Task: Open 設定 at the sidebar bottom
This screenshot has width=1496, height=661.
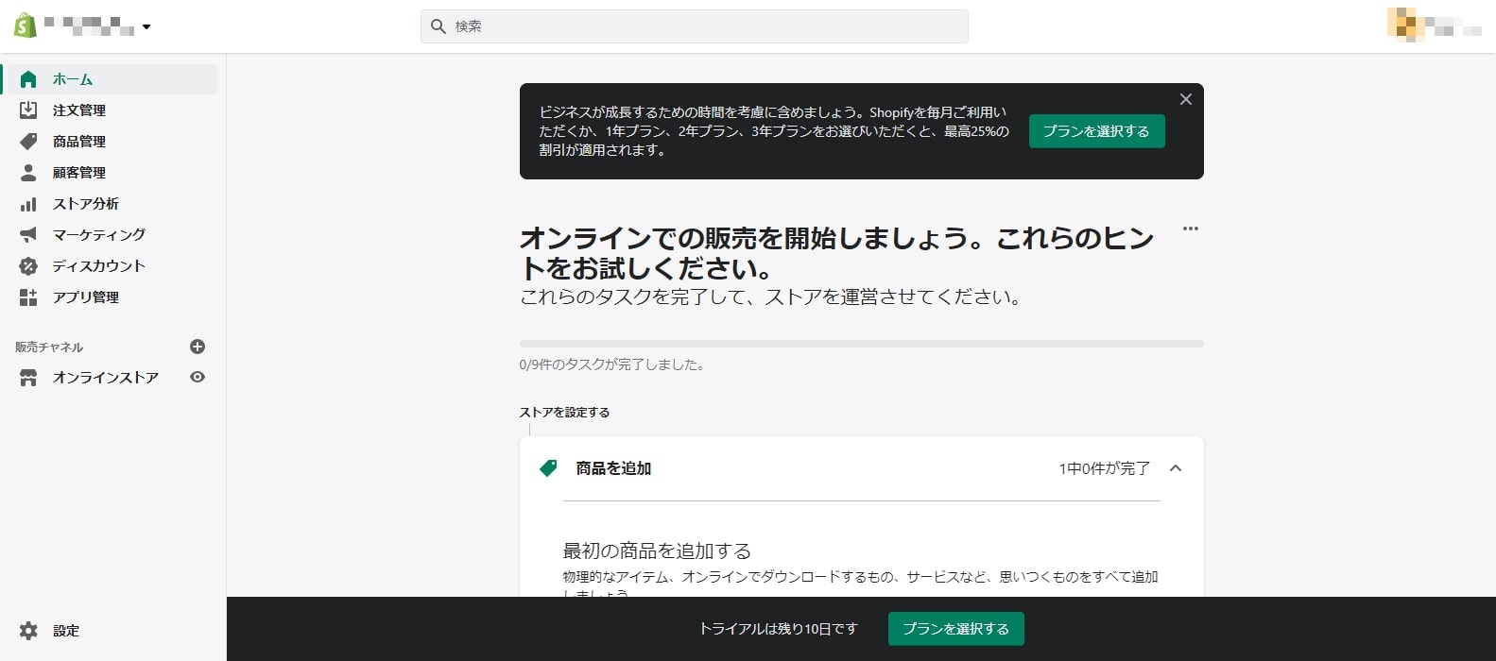Action: tap(65, 631)
